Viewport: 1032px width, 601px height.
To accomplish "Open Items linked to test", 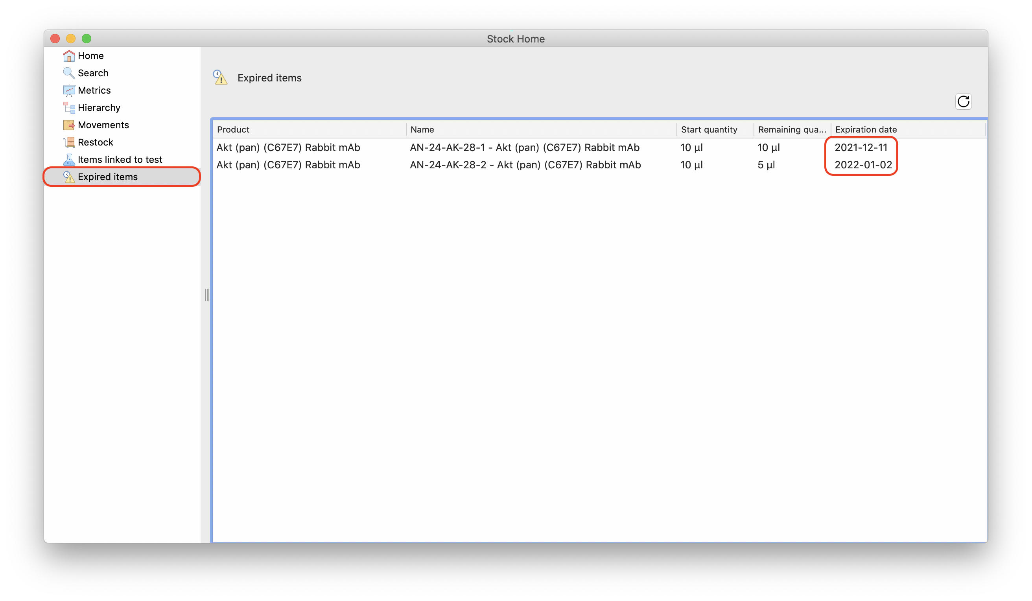I will (x=120, y=159).
